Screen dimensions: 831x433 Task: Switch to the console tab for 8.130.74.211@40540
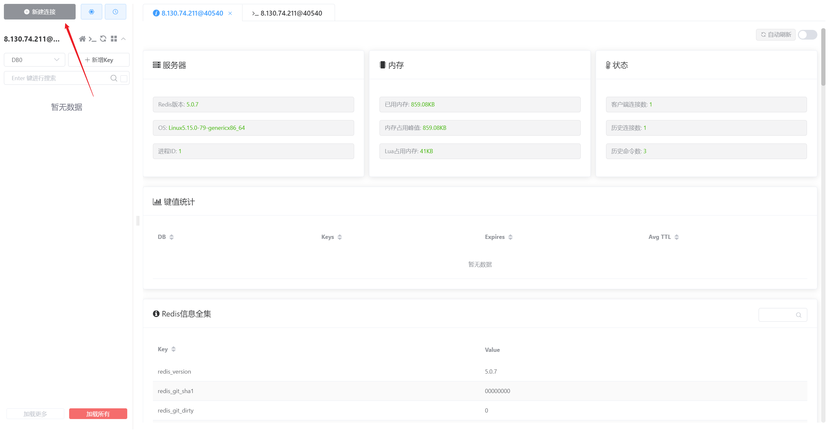[x=288, y=13]
